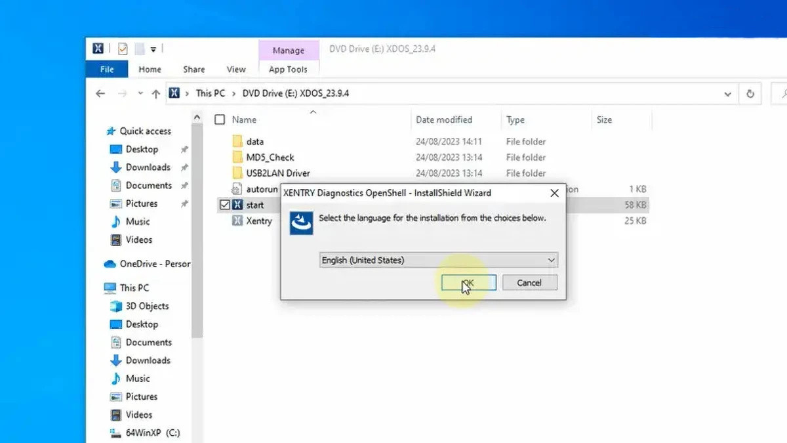
Task: Click the properties icon in quick access toolbar
Action: [123, 49]
